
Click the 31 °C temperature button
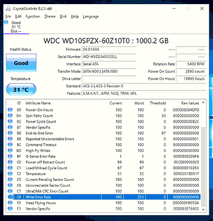pos(21,90)
